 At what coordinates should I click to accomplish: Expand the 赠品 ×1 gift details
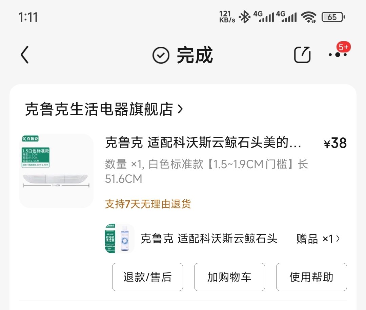pos(318,239)
